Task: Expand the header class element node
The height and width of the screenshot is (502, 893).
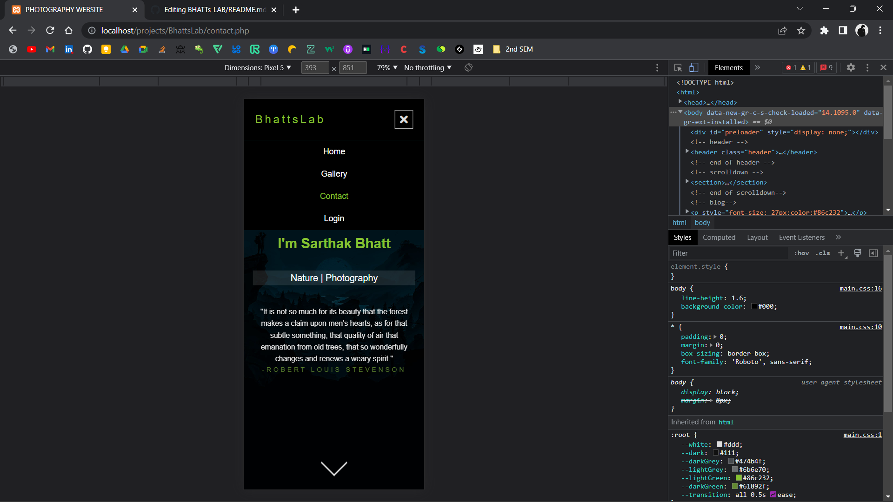Action: tap(687, 151)
